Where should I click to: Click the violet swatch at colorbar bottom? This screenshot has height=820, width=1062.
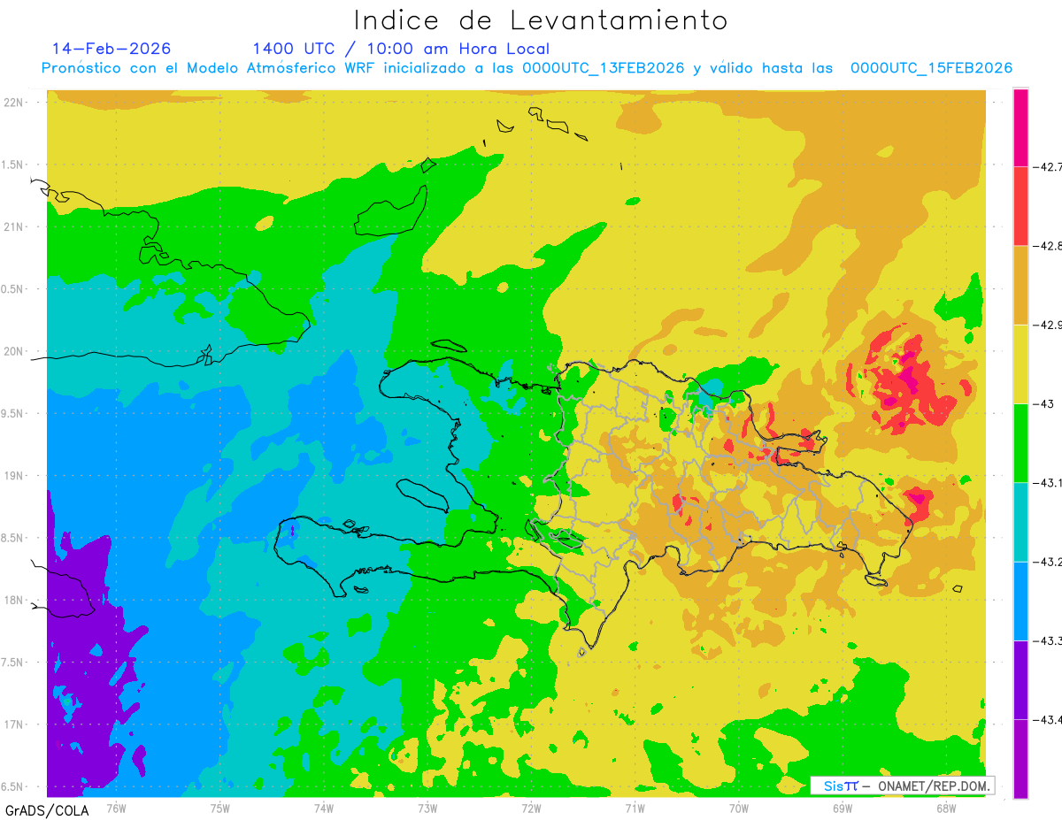1020,758
